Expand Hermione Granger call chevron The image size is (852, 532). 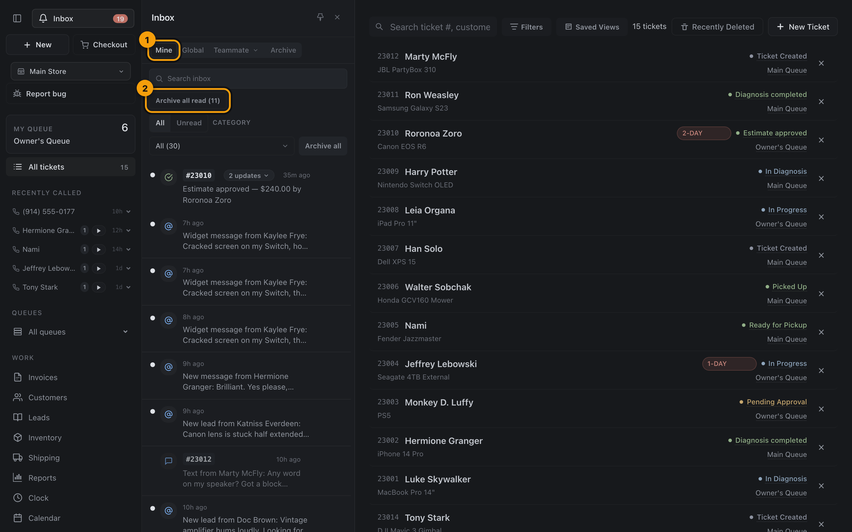click(128, 231)
